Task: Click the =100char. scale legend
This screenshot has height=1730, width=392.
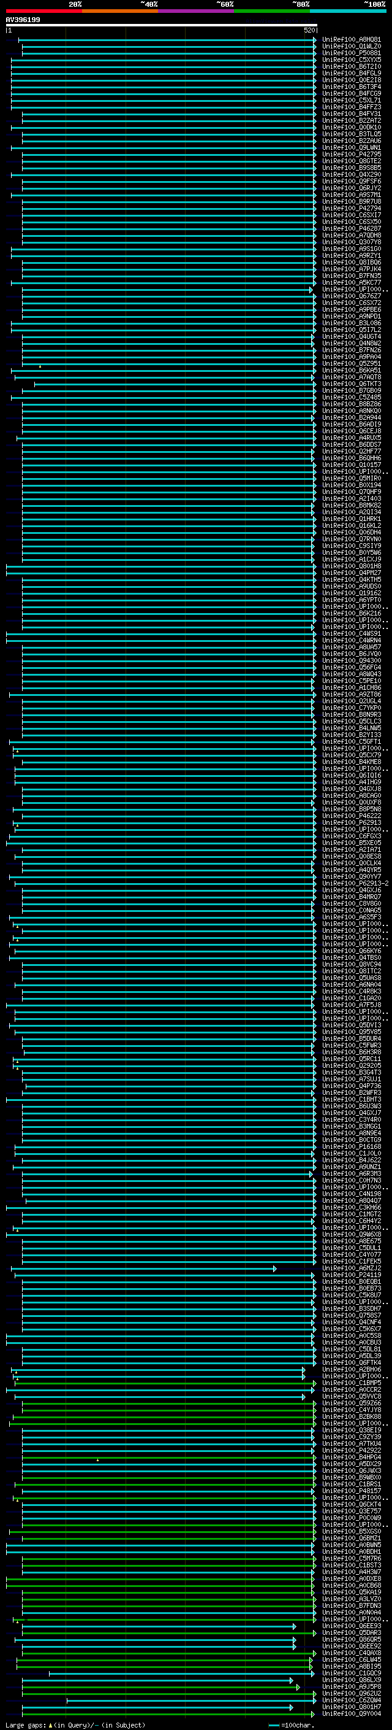Action: pos(291,1725)
